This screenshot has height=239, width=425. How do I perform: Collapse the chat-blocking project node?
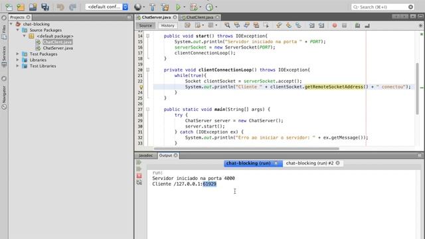click(11, 24)
